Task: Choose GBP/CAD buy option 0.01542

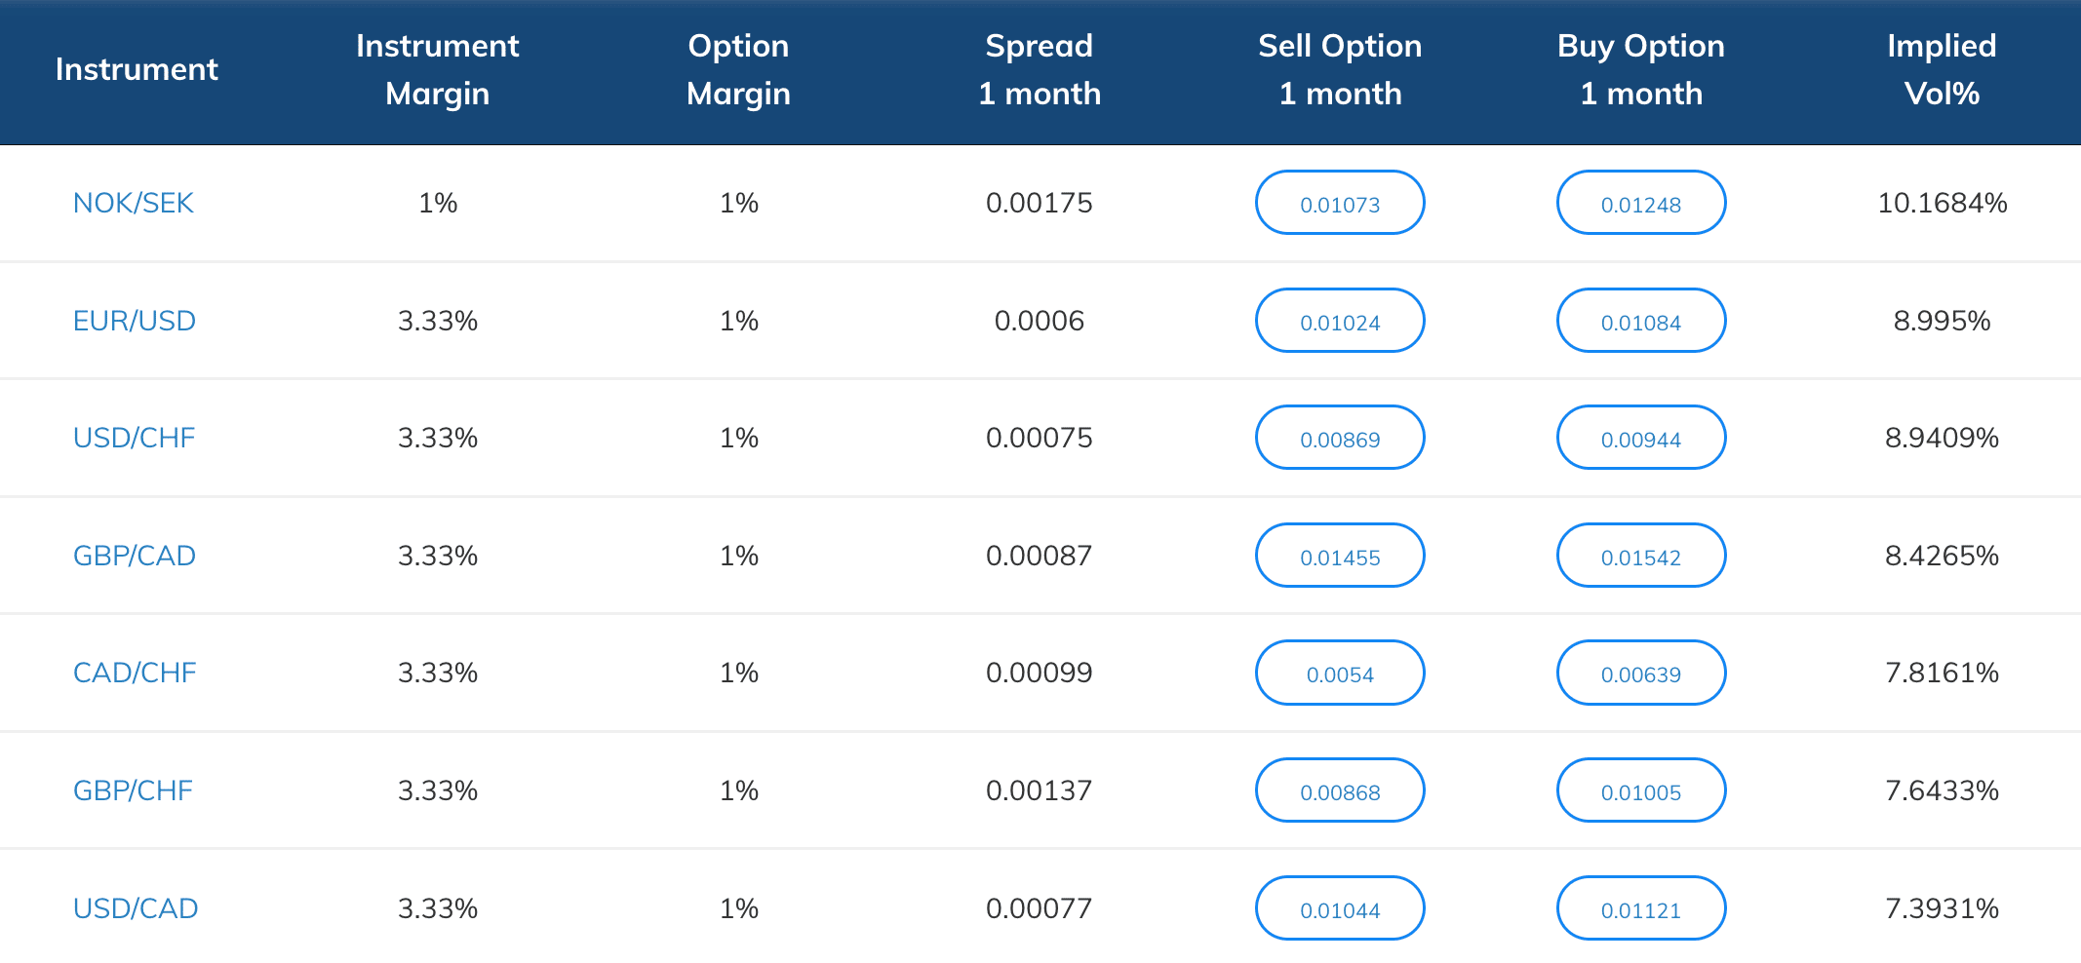Action: pyautogui.click(x=1641, y=556)
